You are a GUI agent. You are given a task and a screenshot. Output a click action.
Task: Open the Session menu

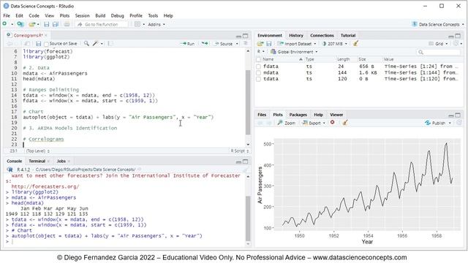(82, 15)
